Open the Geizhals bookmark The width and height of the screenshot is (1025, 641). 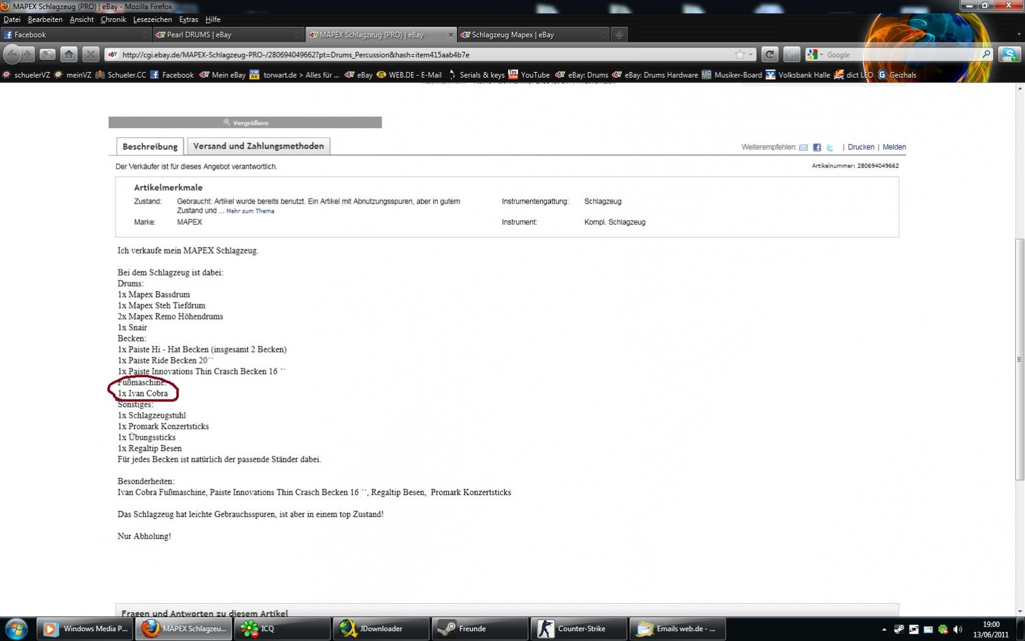click(897, 75)
